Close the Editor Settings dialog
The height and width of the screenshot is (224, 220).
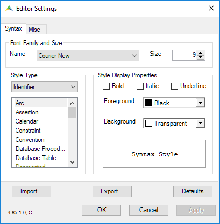click(x=211, y=8)
